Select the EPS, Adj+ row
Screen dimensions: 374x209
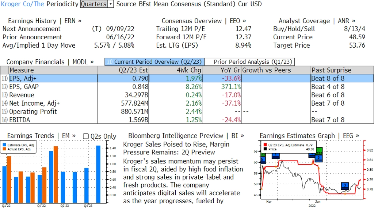187,78
